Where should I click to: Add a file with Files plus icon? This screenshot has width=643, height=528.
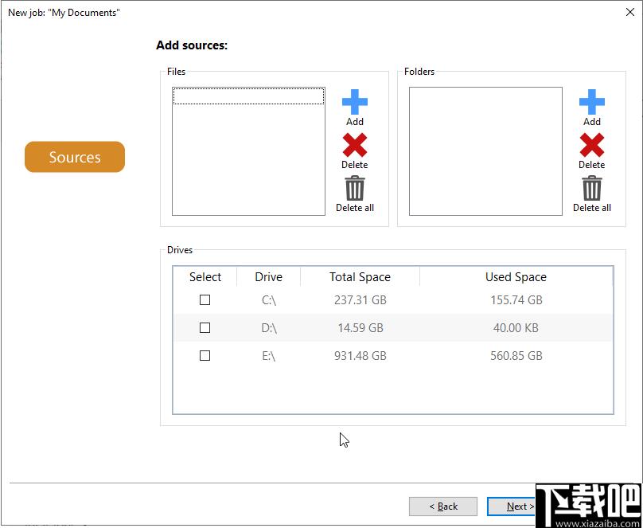355,102
